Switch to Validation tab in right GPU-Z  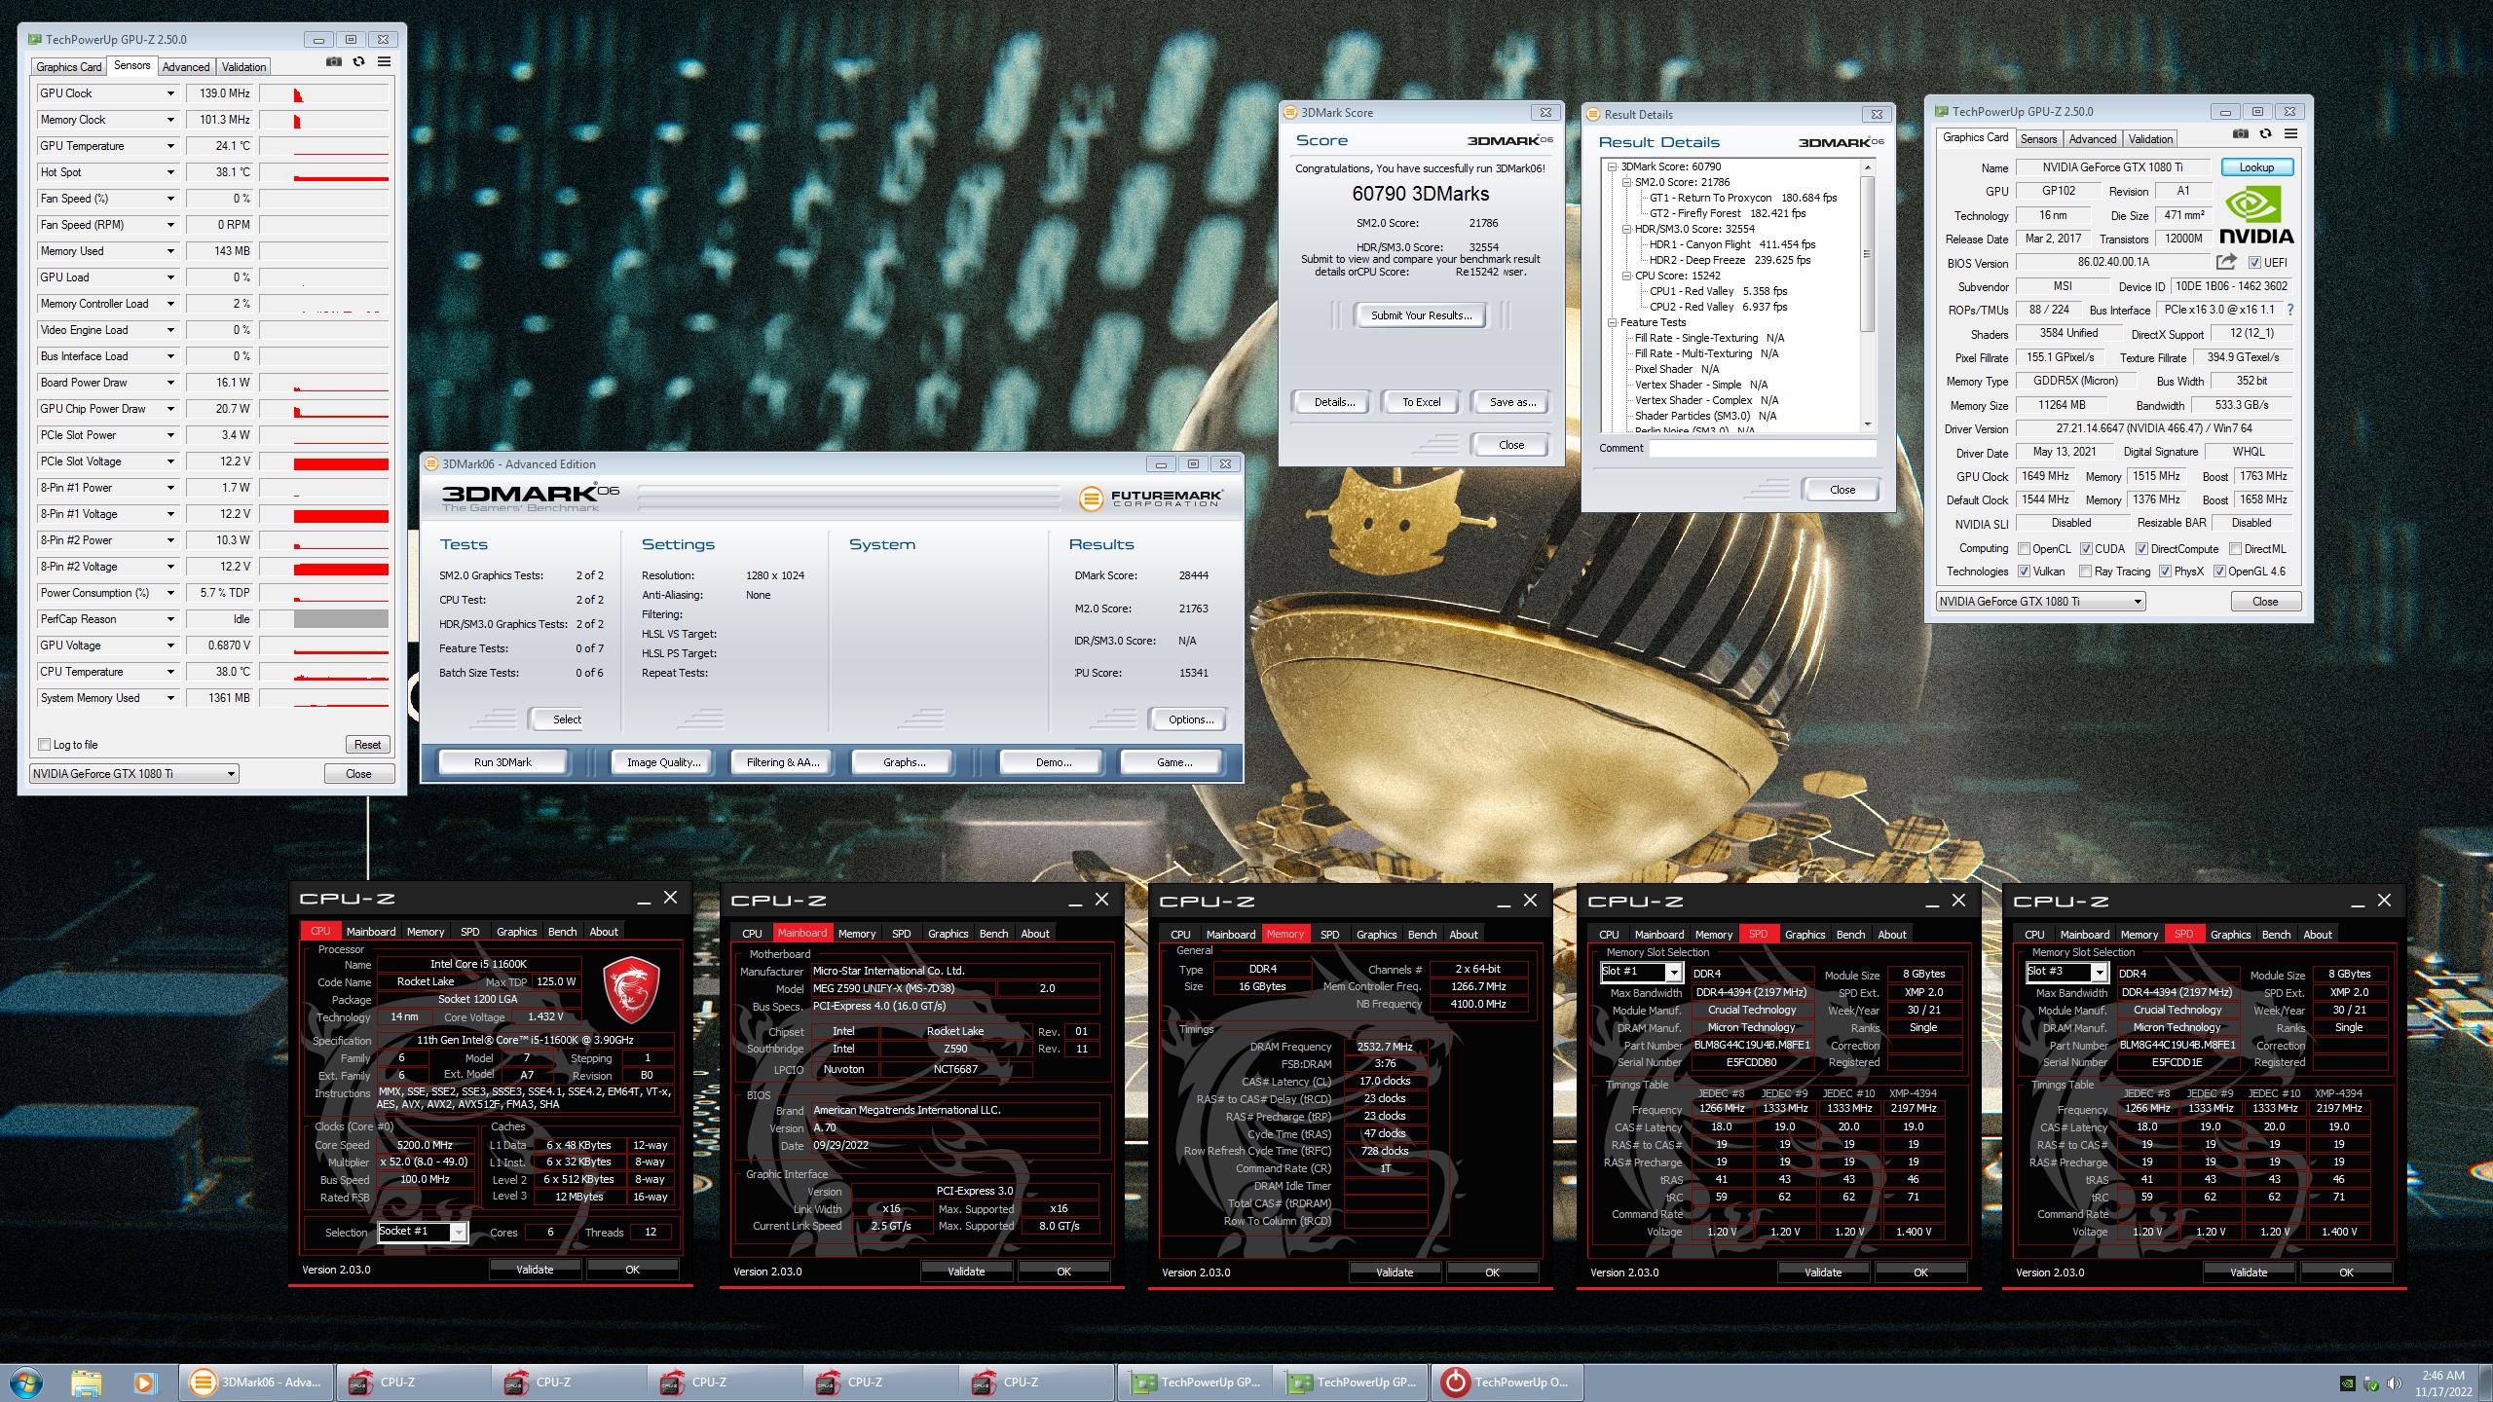(2150, 139)
